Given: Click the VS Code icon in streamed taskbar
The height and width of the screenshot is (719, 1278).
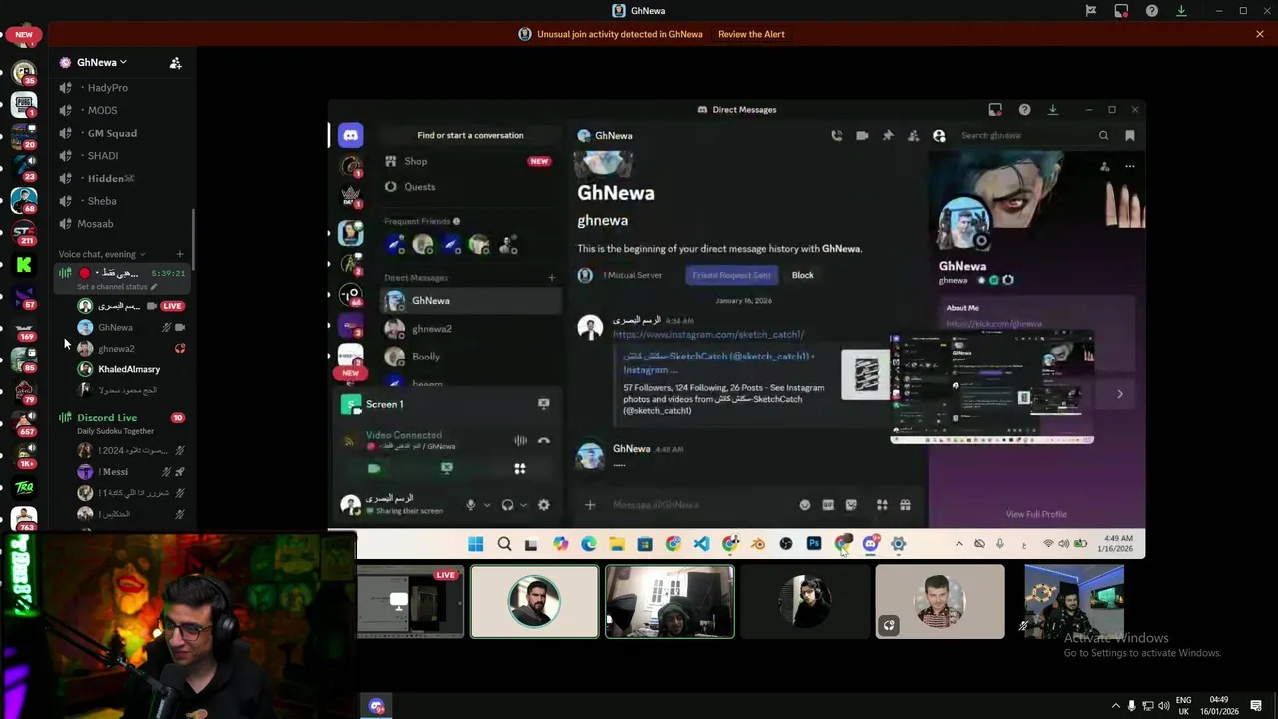Looking at the screenshot, I should click(702, 544).
